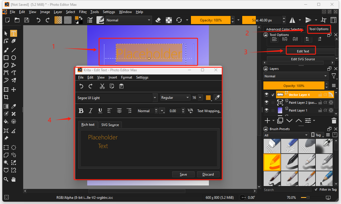341x204 pixels.
Task: Select the Elliptical Selection tool
Action: coord(14,147)
